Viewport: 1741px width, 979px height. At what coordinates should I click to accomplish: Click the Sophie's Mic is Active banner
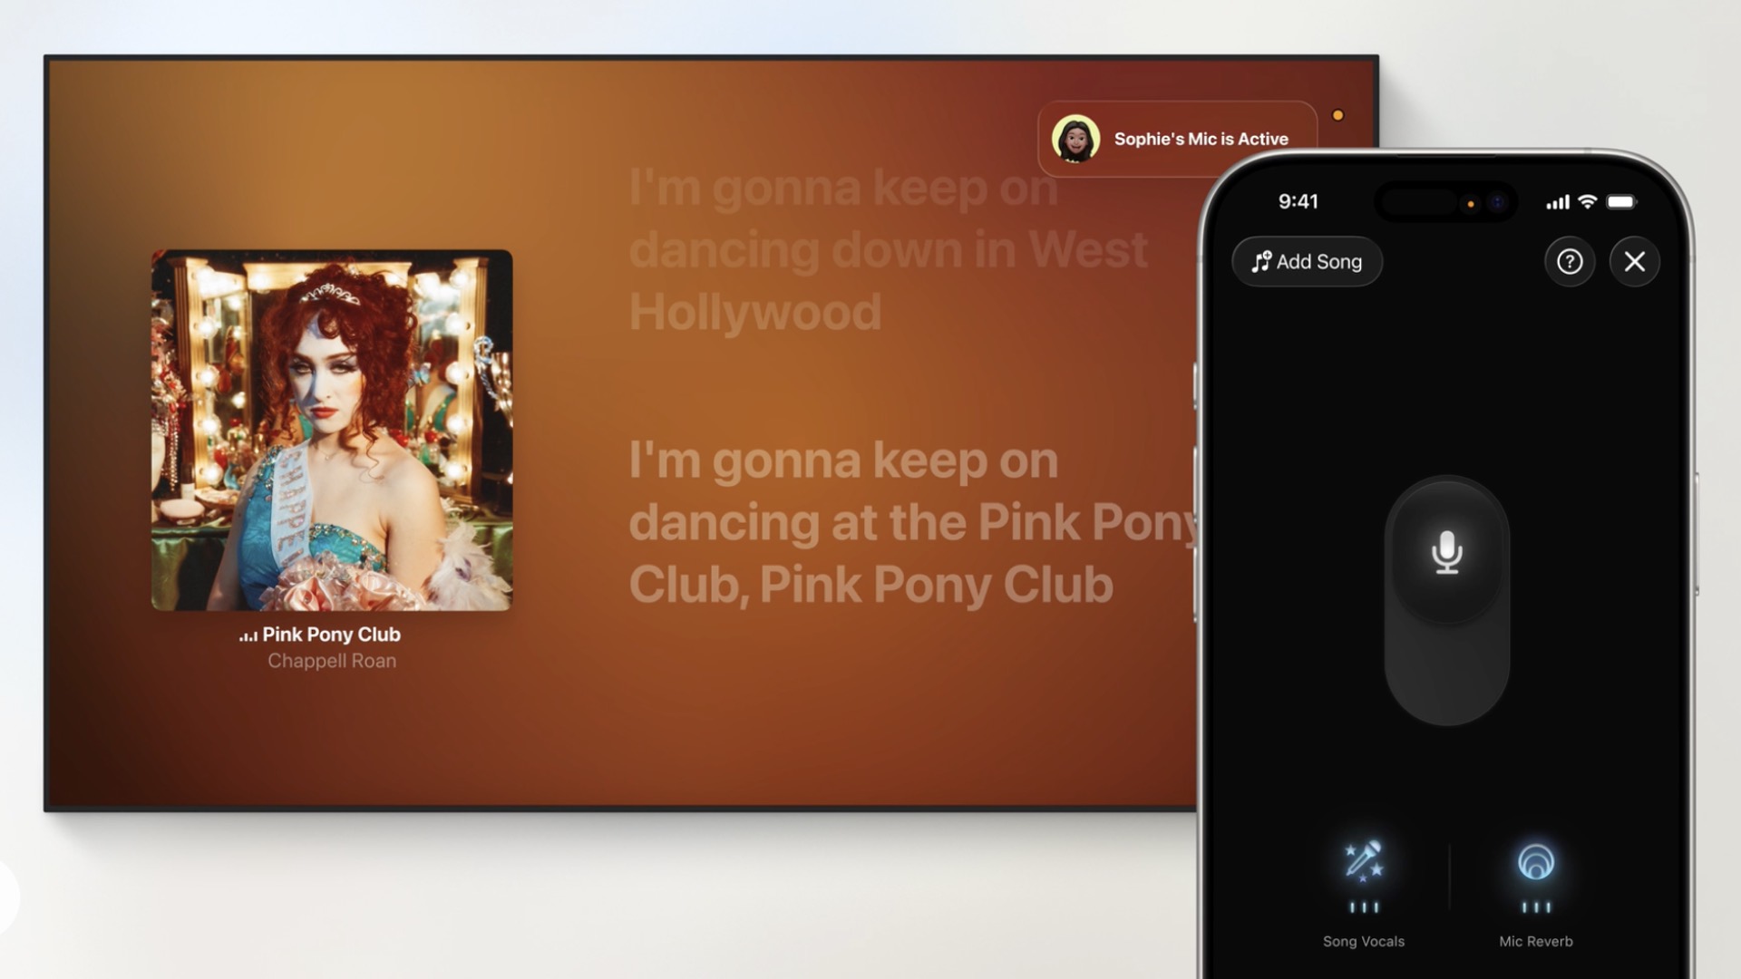point(1201,139)
